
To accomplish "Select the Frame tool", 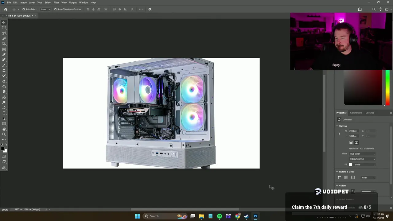I will (x=4, y=49).
